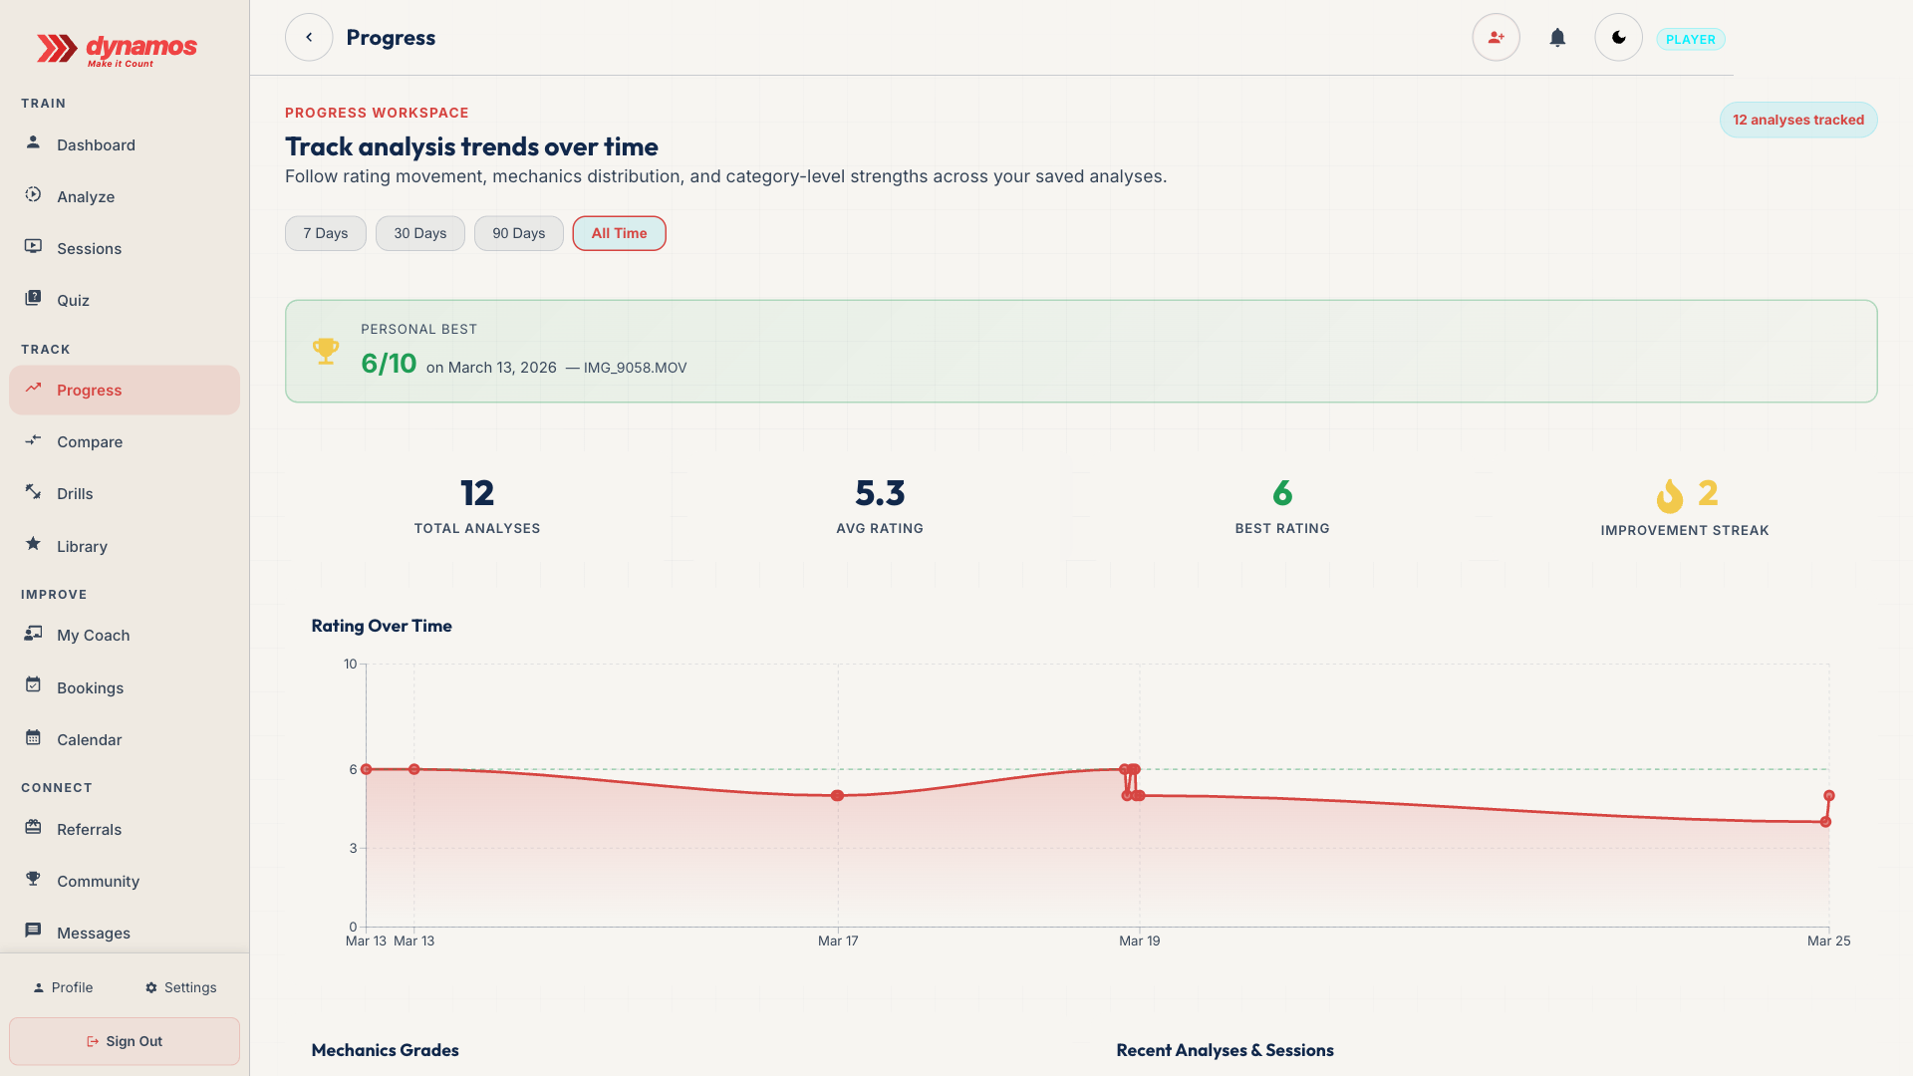Image resolution: width=1913 pixels, height=1076 pixels.
Task: Toggle dark mode moon icon
Action: [1618, 38]
